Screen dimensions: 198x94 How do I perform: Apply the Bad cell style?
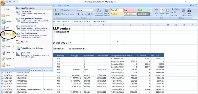tap(130, 10)
